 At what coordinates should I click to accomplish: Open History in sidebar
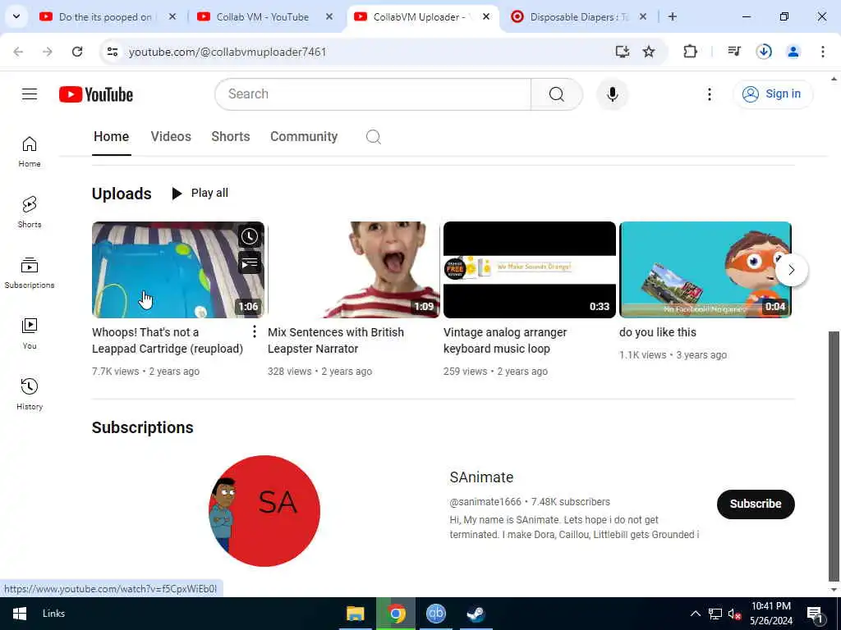tap(30, 394)
